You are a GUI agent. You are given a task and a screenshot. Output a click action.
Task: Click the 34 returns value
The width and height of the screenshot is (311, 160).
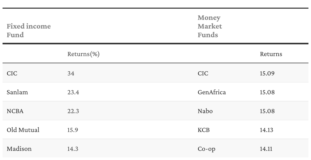71,73
